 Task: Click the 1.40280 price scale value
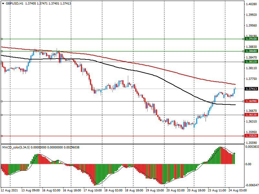pos(252,4)
